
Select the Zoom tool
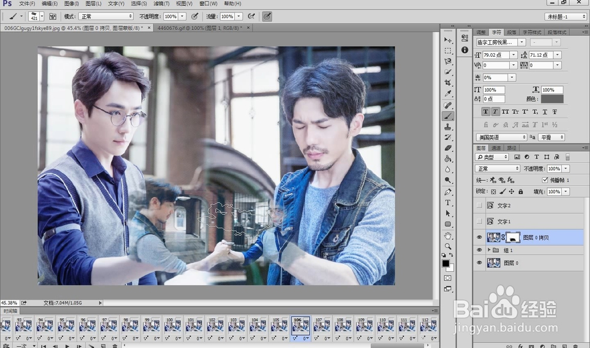click(x=447, y=246)
